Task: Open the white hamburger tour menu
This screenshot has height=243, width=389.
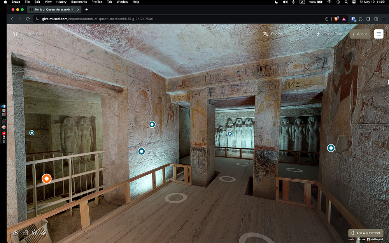Action: 378,34
